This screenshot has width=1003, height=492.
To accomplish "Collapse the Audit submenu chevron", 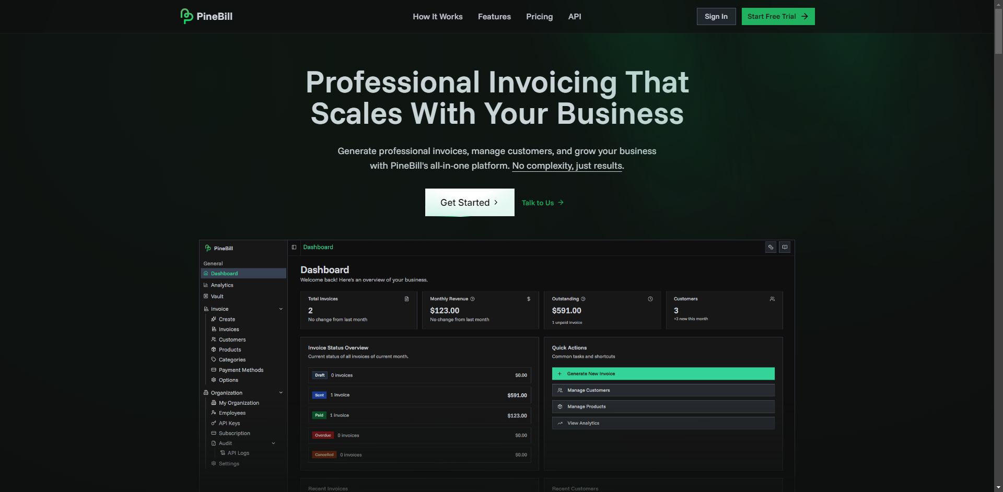I will click(273, 443).
